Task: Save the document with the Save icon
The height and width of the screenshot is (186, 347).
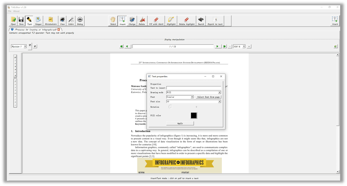Action: click(21, 21)
